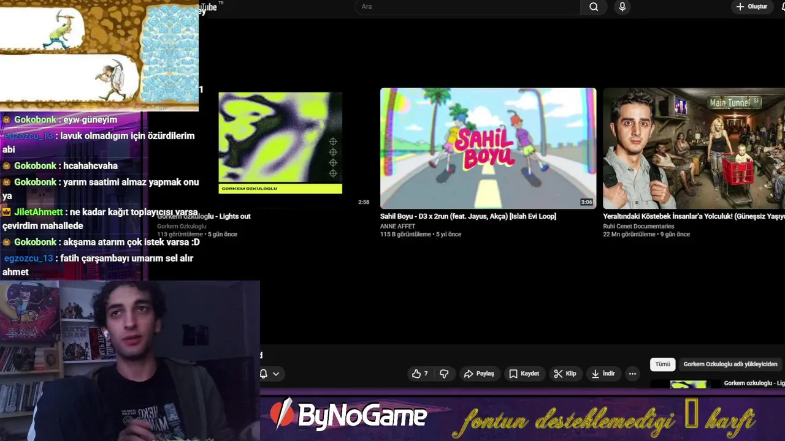Click the notification bell icon
This screenshot has height=441, width=785.
pyautogui.click(x=264, y=374)
